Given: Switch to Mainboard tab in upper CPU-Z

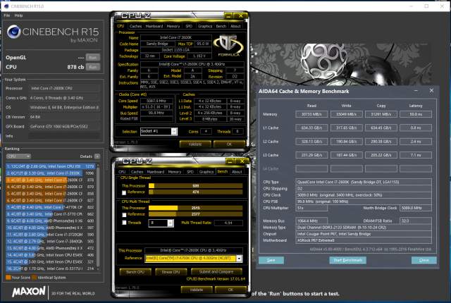Looking at the screenshot, I should (154, 26).
